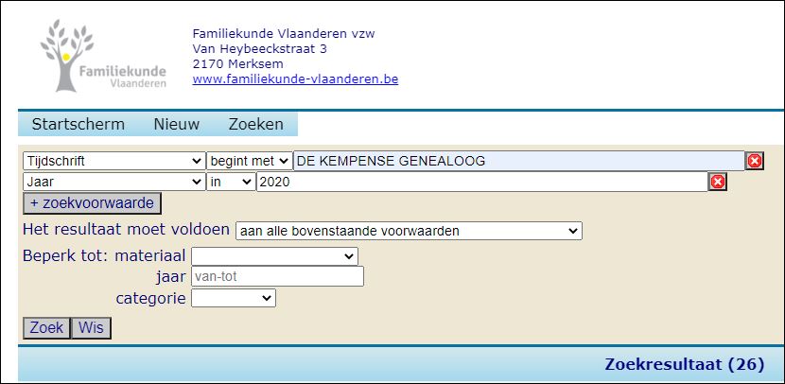Open the 'begint met' operator dropdown
This screenshot has height=384, width=785.
tap(250, 161)
